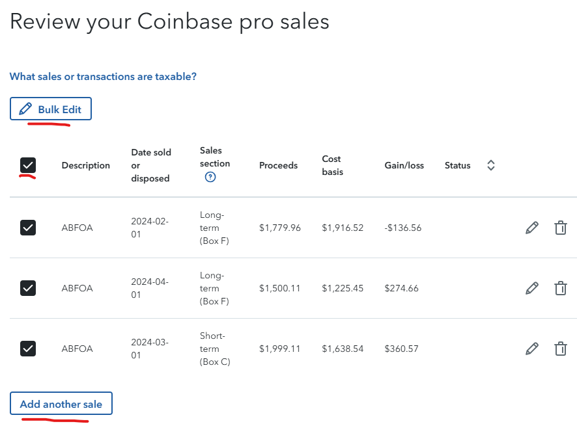Image resolution: width=577 pixels, height=439 pixels.
Task: Uncheck the 2024-02-01 sale checkbox
Action: [x=28, y=228]
